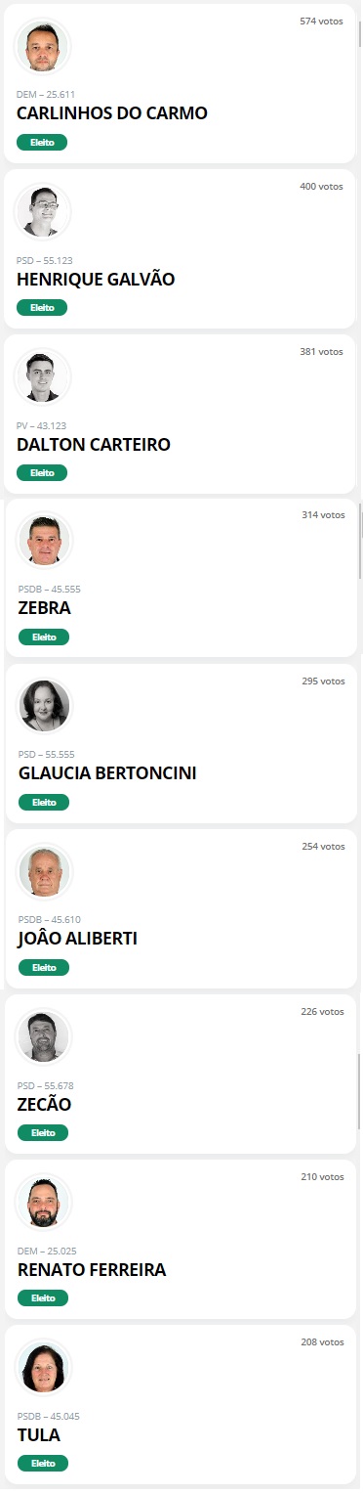Open the GLAUCIA BERTONCINI name link
The image size is (363, 1494).
tap(107, 773)
